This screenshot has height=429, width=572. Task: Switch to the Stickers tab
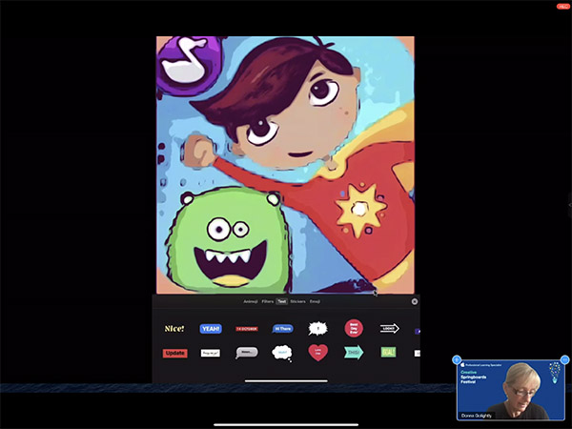click(x=297, y=301)
